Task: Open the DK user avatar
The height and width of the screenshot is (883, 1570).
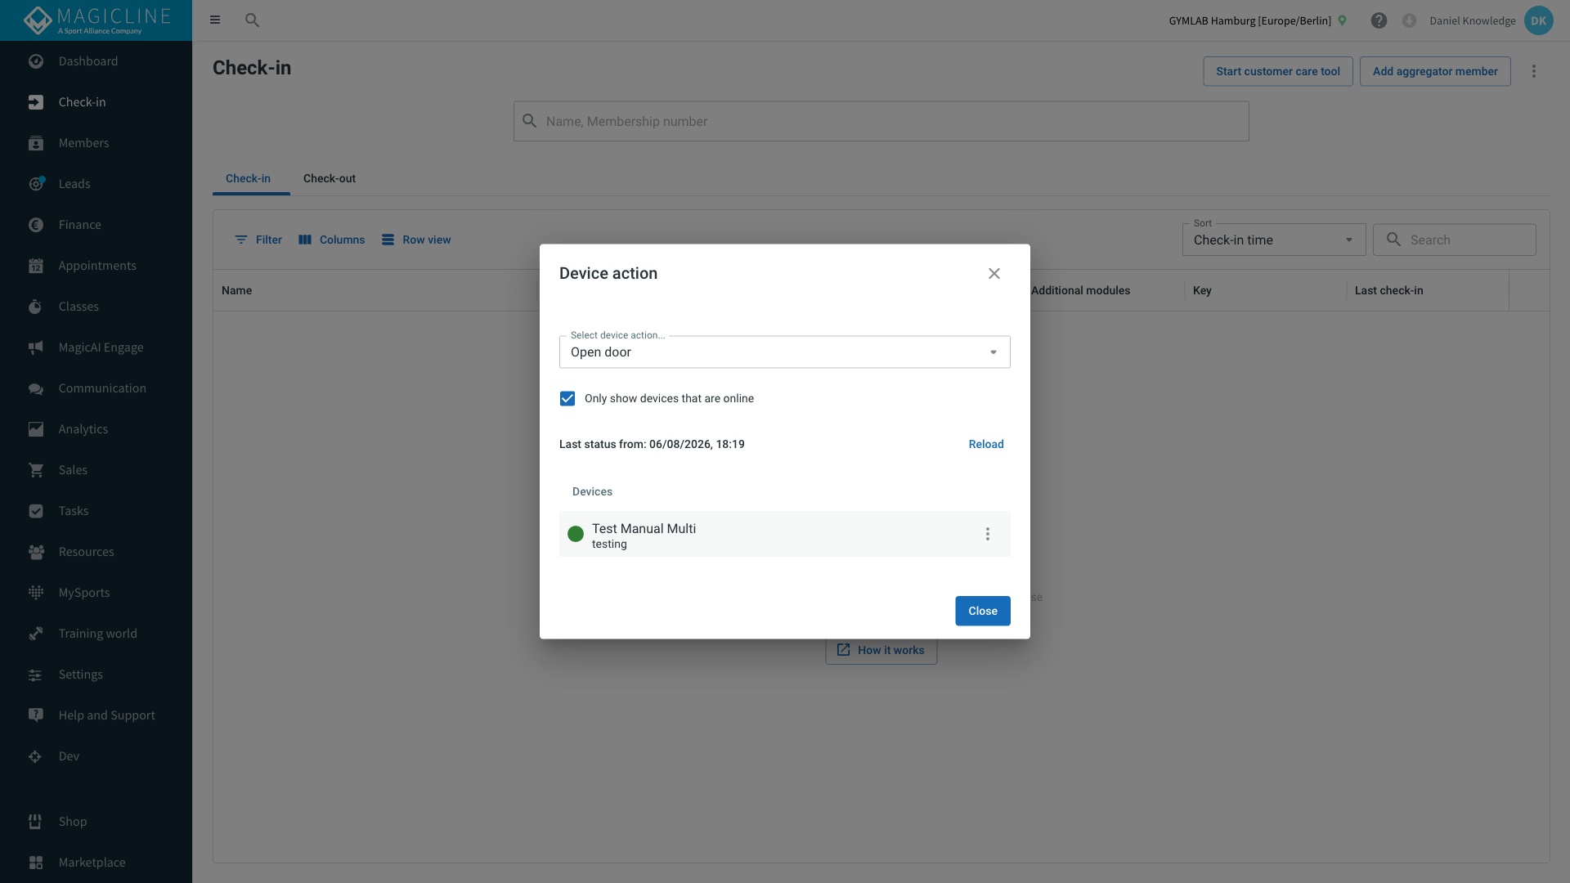Action: tap(1538, 20)
